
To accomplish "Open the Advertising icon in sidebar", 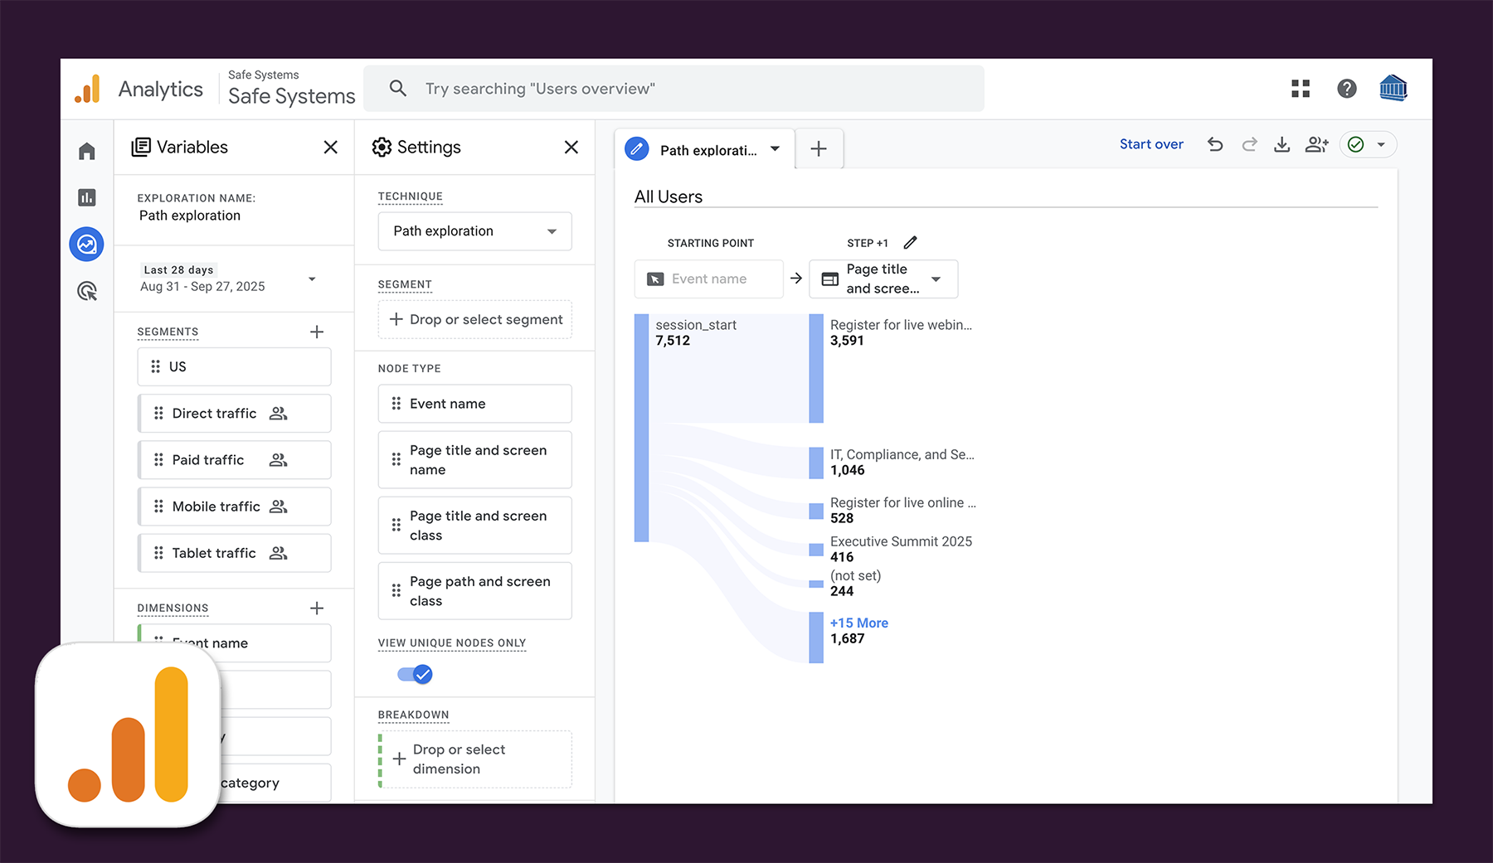I will coord(87,291).
